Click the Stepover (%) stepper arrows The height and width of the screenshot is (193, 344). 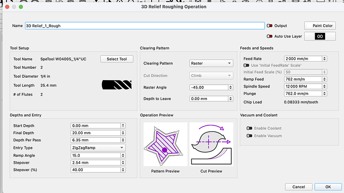[123, 170]
